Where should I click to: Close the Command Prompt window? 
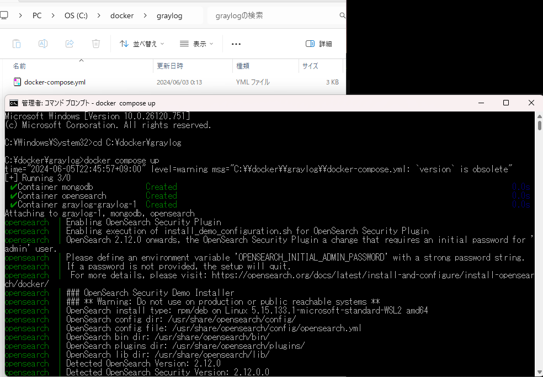tap(531, 103)
